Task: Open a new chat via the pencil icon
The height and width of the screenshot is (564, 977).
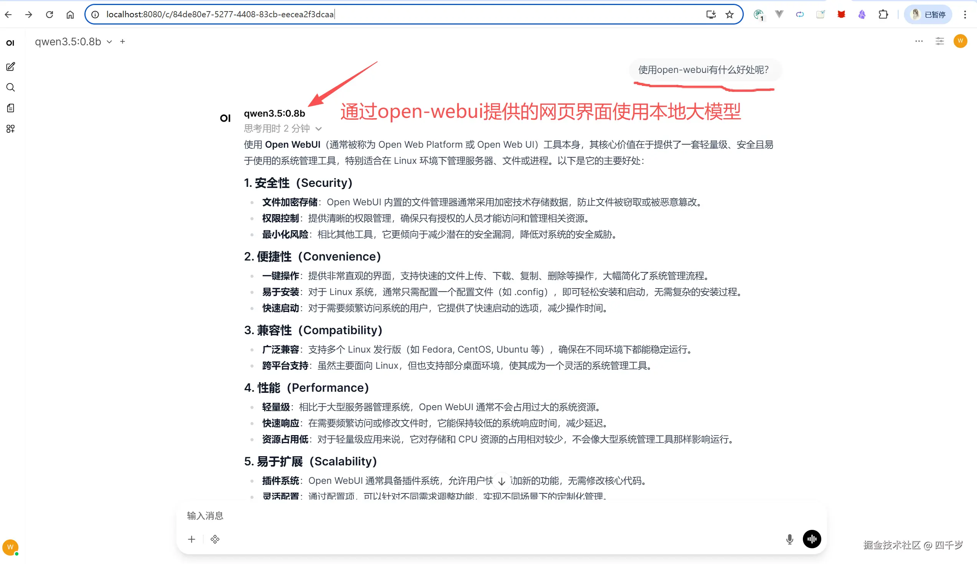Action: coord(10,67)
